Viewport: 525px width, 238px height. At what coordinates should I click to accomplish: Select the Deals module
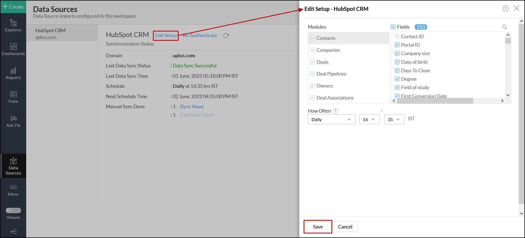point(322,62)
